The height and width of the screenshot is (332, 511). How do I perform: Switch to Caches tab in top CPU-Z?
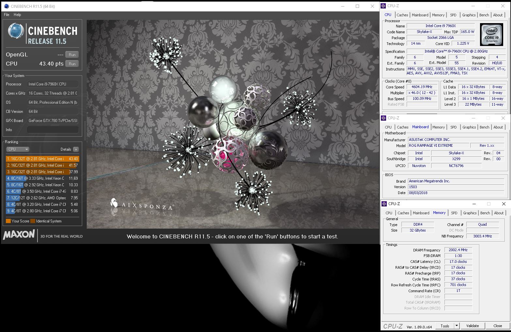(402, 15)
